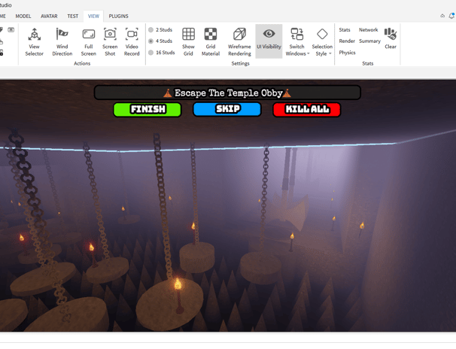Switch to the PLUGINS tab
The image size is (456, 349).
(118, 16)
